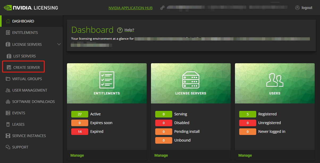Select License Servers in the sidebar
The height and width of the screenshot is (163, 320).
click(31, 44)
